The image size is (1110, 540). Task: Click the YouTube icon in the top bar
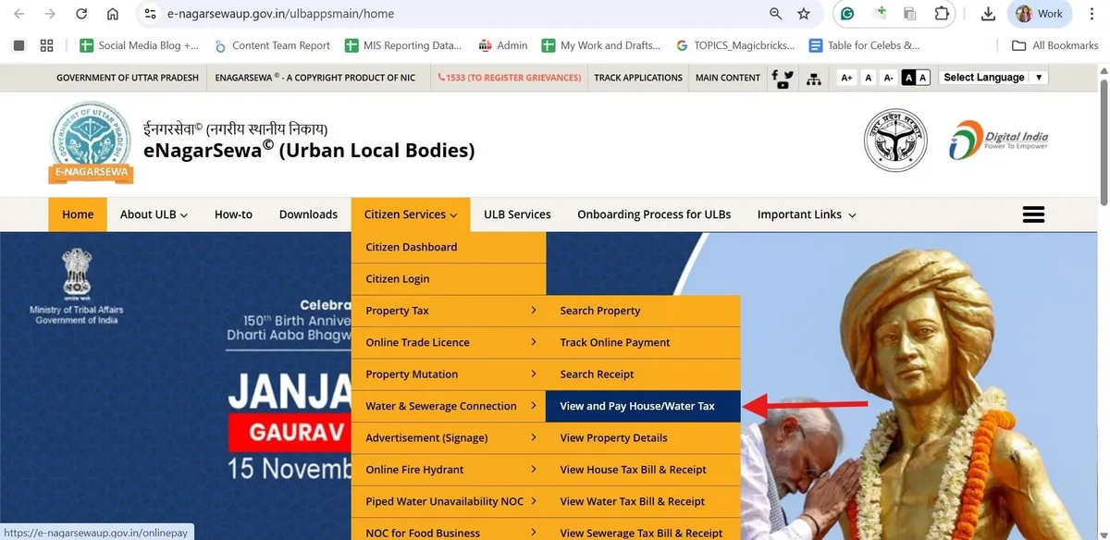[783, 84]
